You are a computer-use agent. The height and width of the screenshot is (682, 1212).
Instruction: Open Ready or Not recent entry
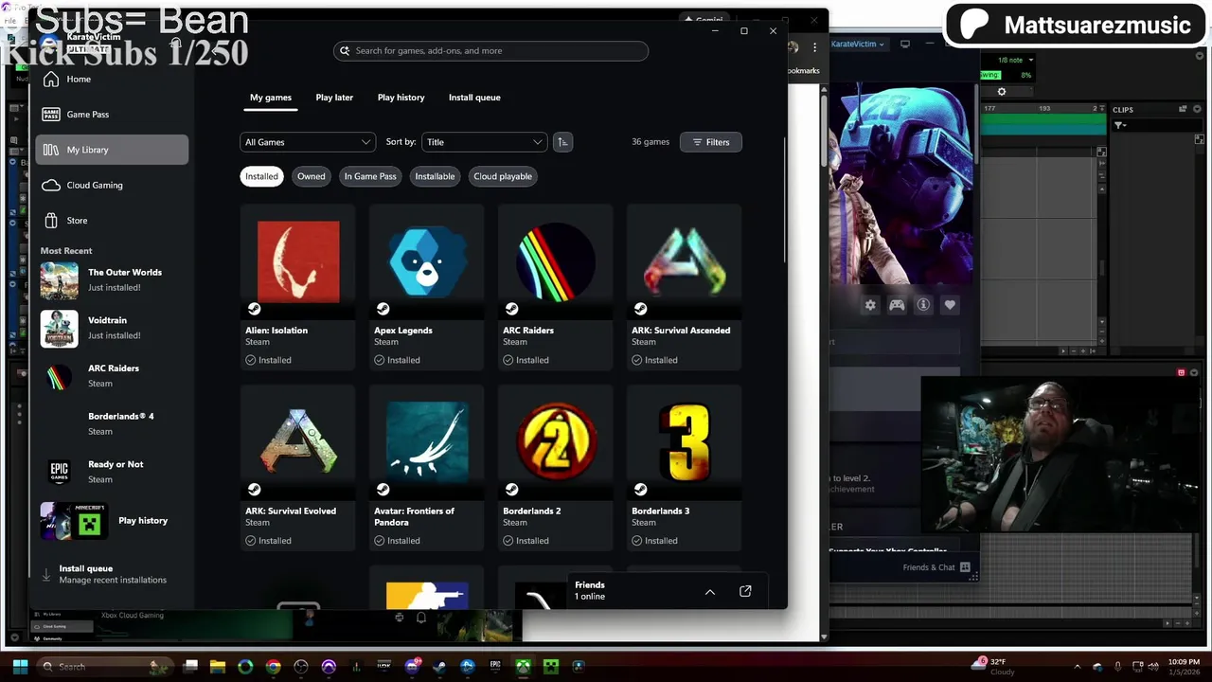(x=112, y=472)
